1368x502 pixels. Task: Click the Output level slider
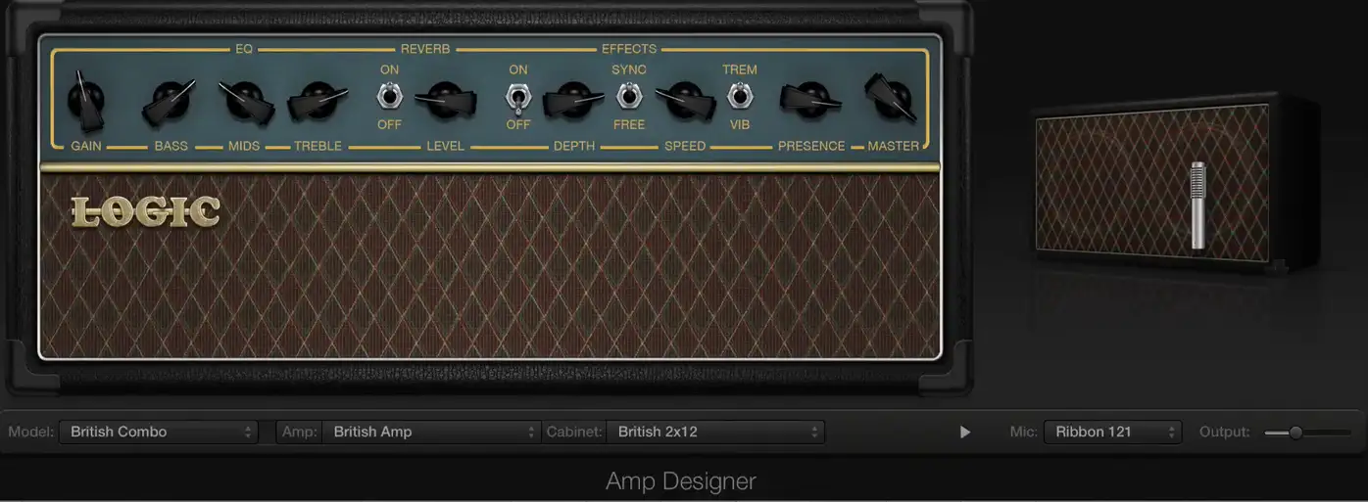(1307, 432)
